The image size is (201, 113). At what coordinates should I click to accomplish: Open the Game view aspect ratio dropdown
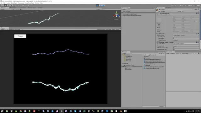(x=15, y=30)
